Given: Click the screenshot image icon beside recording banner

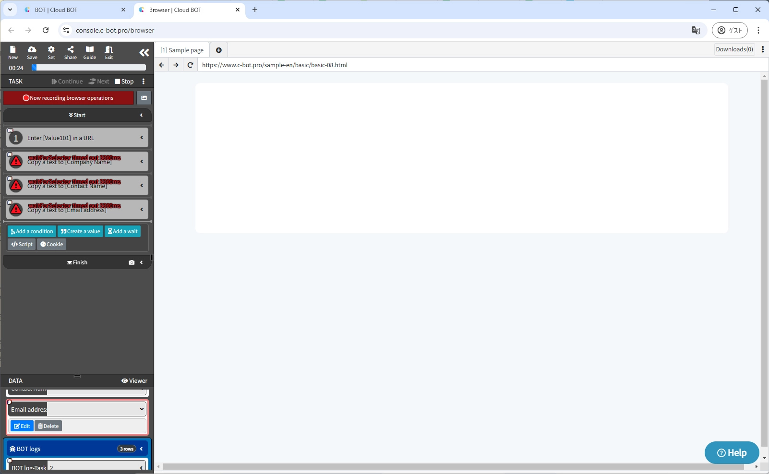Looking at the screenshot, I should point(144,98).
